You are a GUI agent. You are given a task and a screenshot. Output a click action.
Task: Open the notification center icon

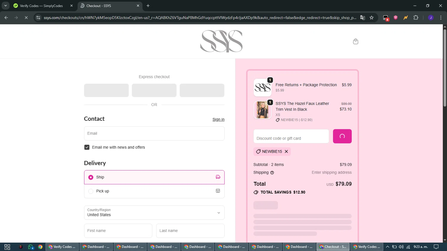(436, 247)
